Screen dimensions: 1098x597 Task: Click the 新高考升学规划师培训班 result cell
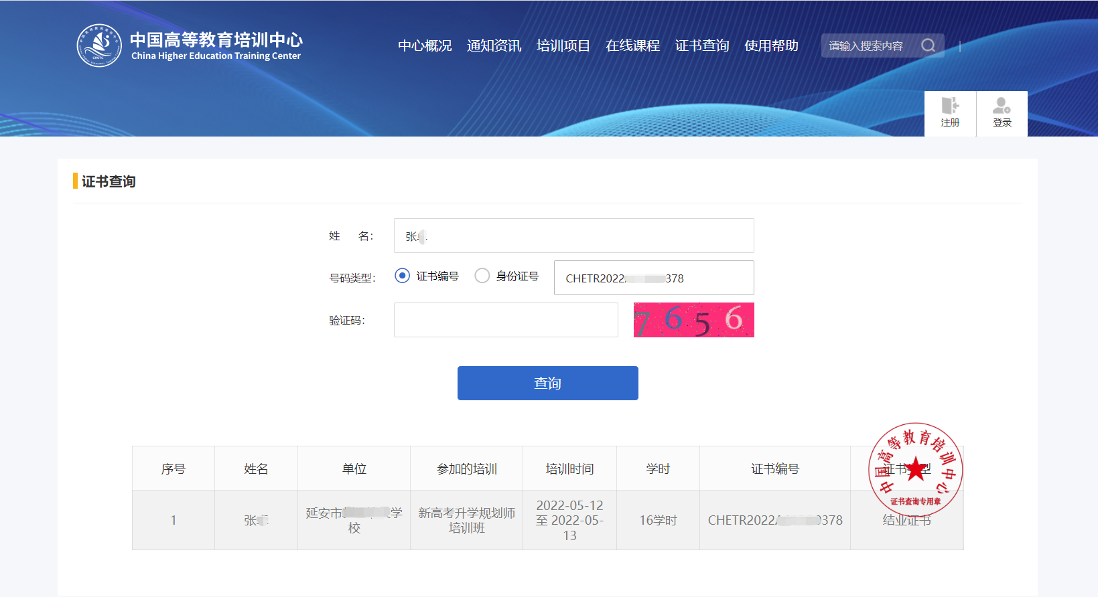(466, 520)
